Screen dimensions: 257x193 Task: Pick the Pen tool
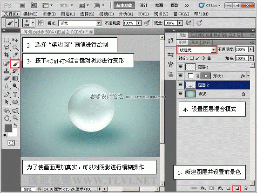pyautogui.click(x=7, y=94)
